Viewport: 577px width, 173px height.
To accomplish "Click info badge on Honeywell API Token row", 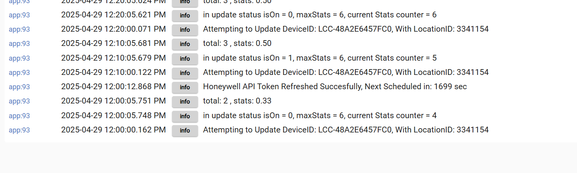I will (185, 87).
